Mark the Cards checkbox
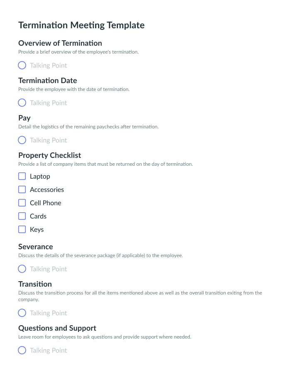Viewport: 284px width, 383px height. point(22,216)
